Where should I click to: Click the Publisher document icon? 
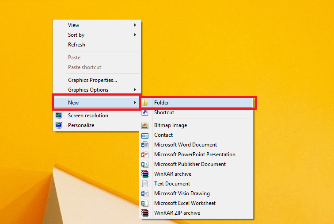(145, 164)
